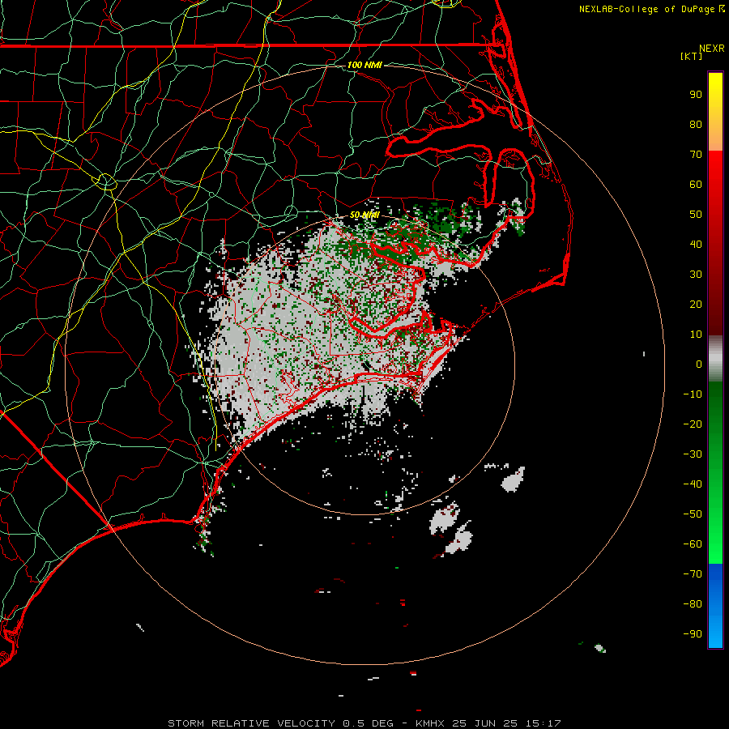
Task: Click the 70 value on the velocity scale
Action: (696, 155)
